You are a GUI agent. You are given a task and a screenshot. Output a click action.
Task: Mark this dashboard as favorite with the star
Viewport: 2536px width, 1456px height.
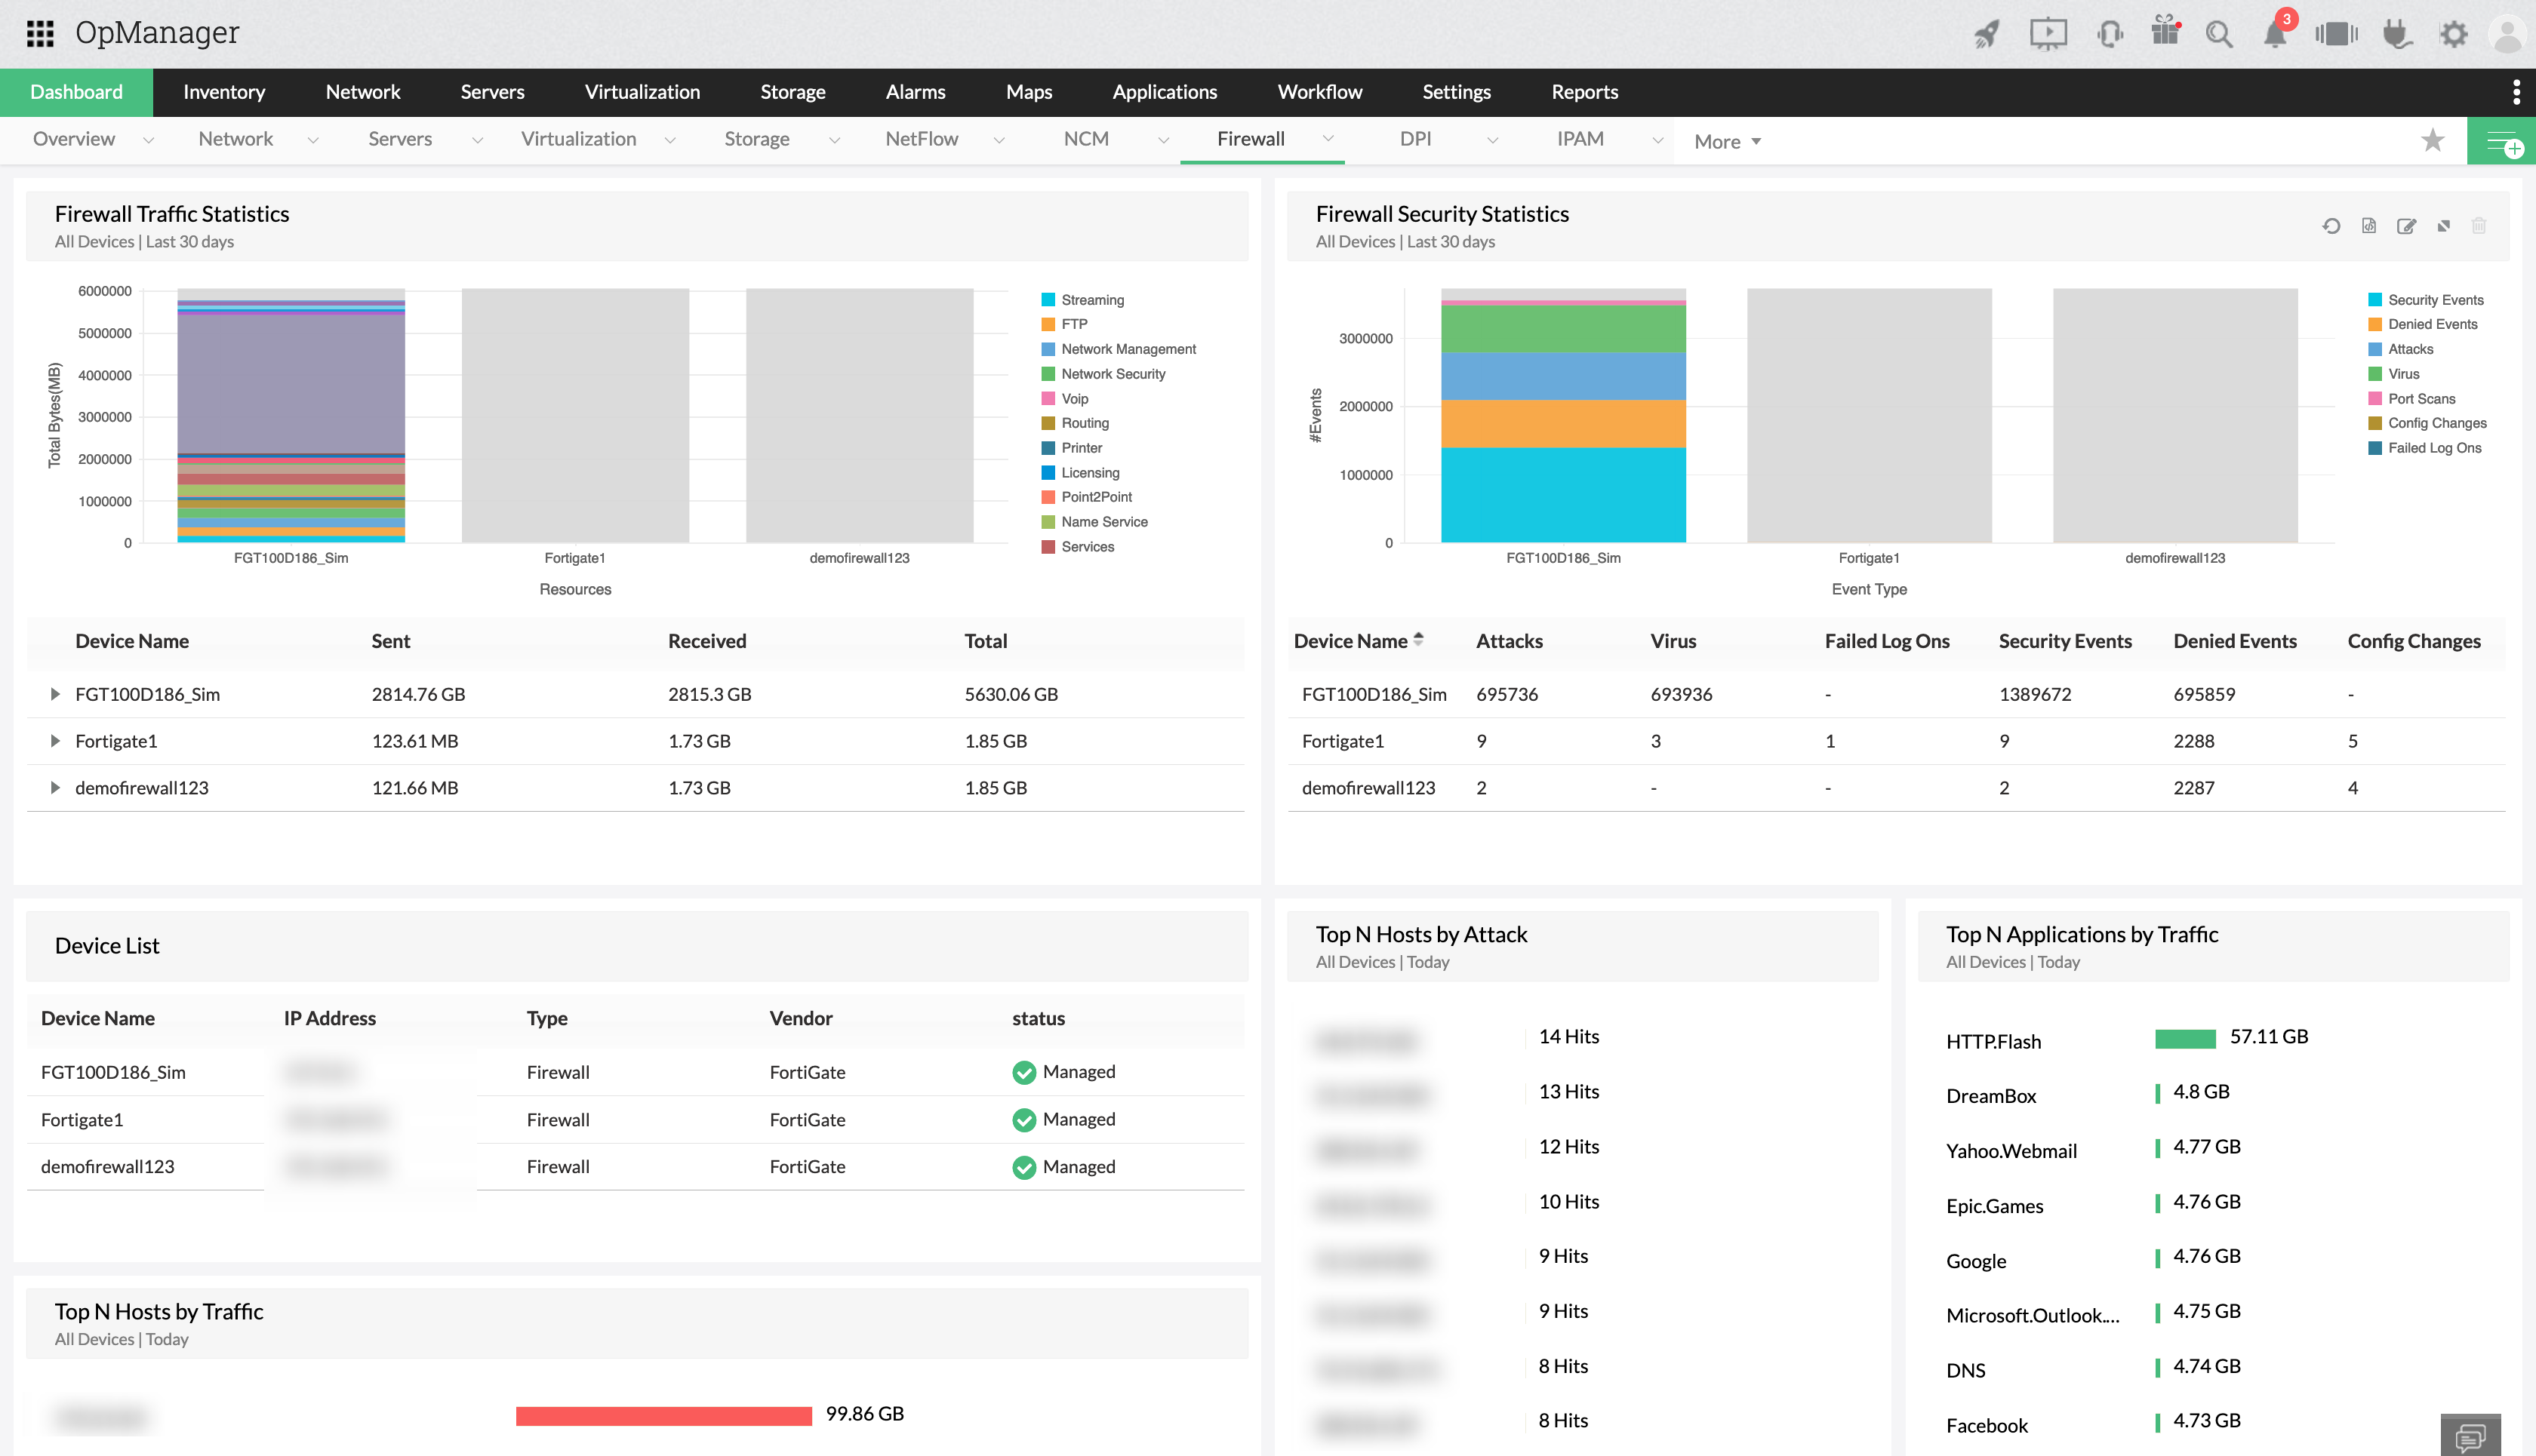[x=2433, y=140]
